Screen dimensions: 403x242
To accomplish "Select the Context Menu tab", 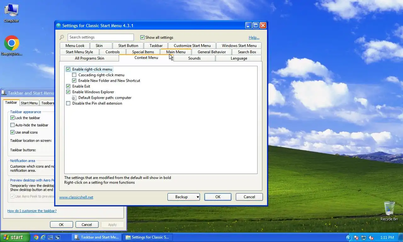I will tap(146, 58).
